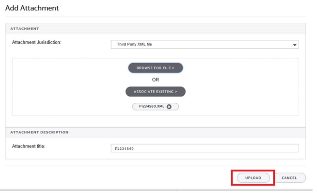The image size is (317, 193).
Task: Click the Browse For File button
Action: tap(156, 68)
